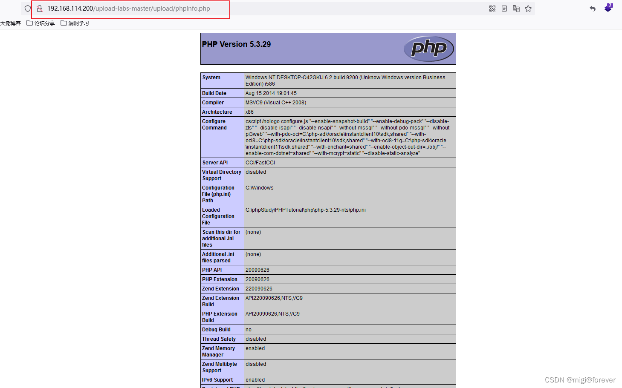Click the Zend Memory Manager label
The width and height of the screenshot is (622, 388).
218,351
